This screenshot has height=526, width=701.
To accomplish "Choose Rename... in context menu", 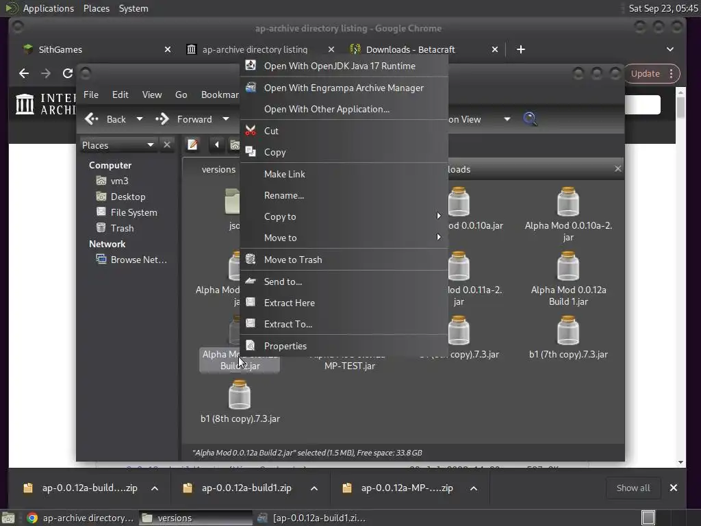I will pyautogui.click(x=344, y=195).
